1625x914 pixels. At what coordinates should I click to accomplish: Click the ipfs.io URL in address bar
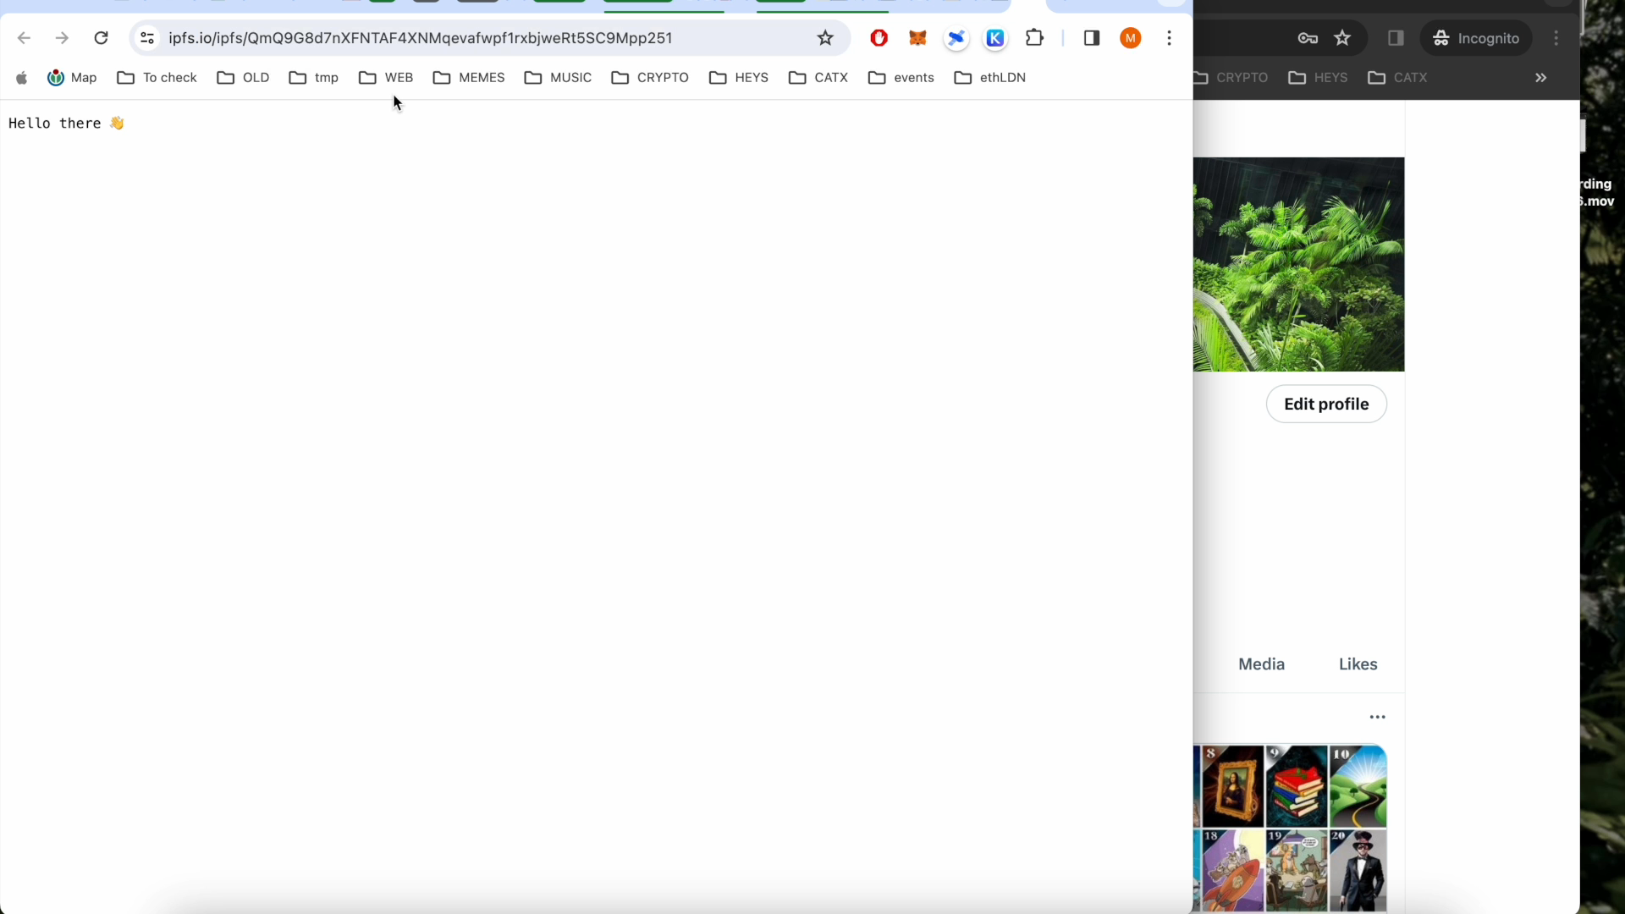[x=420, y=38]
